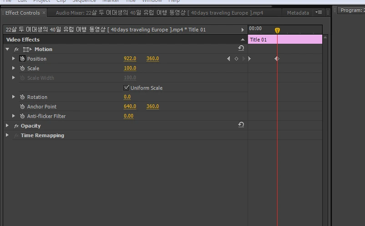The width and height of the screenshot is (365, 226).
Task: Switch to the Metadata tab
Action: click(298, 13)
